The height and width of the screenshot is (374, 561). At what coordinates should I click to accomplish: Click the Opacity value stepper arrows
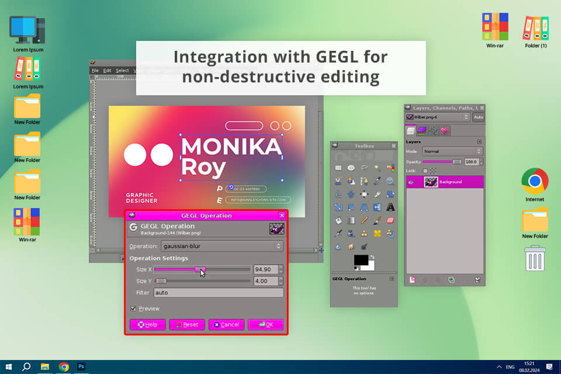(x=481, y=162)
